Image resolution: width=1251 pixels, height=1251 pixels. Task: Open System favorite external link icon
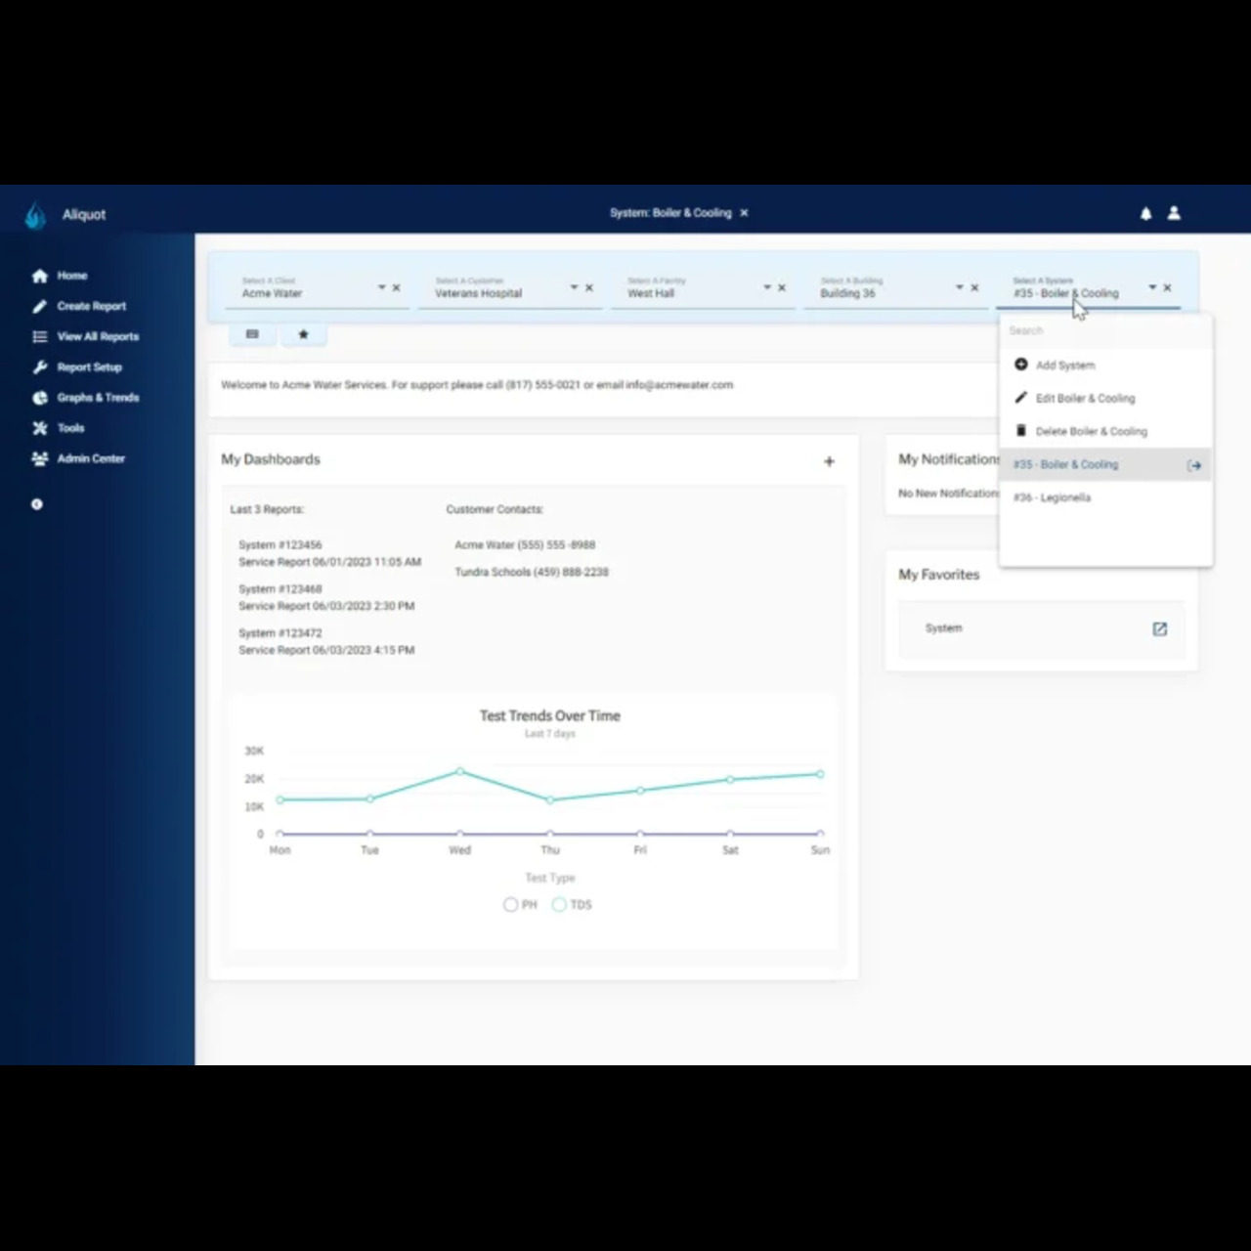click(1159, 628)
